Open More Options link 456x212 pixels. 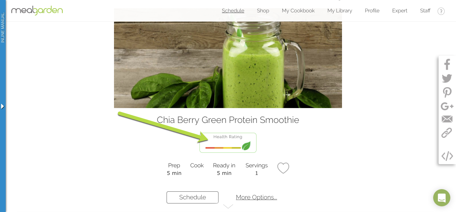point(256,197)
